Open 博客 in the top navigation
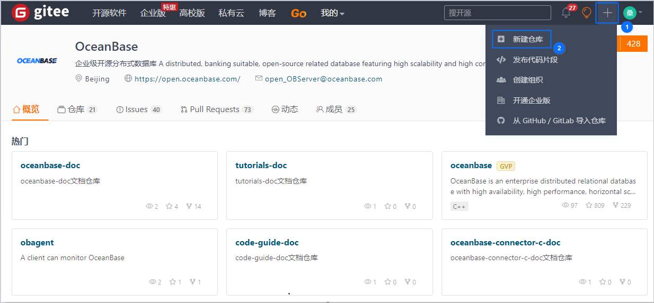The height and width of the screenshot is (303, 654). coord(267,13)
